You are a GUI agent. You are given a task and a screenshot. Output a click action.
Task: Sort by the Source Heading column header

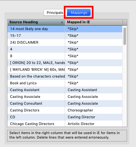36,22
